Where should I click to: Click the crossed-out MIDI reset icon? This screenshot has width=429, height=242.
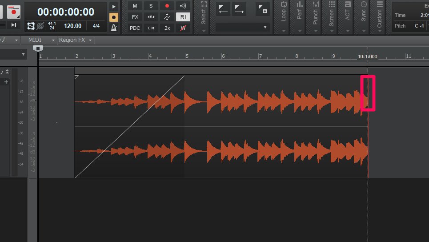(40, 26)
